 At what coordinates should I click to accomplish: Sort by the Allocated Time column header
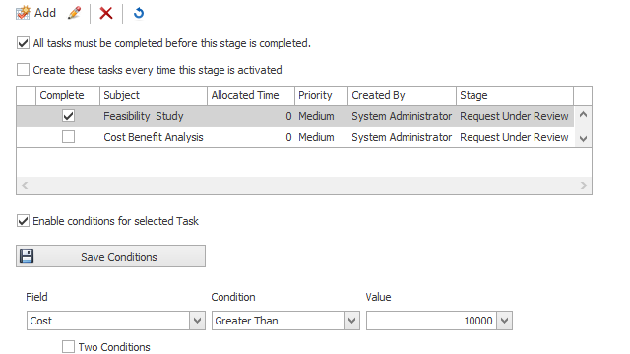coord(251,95)
